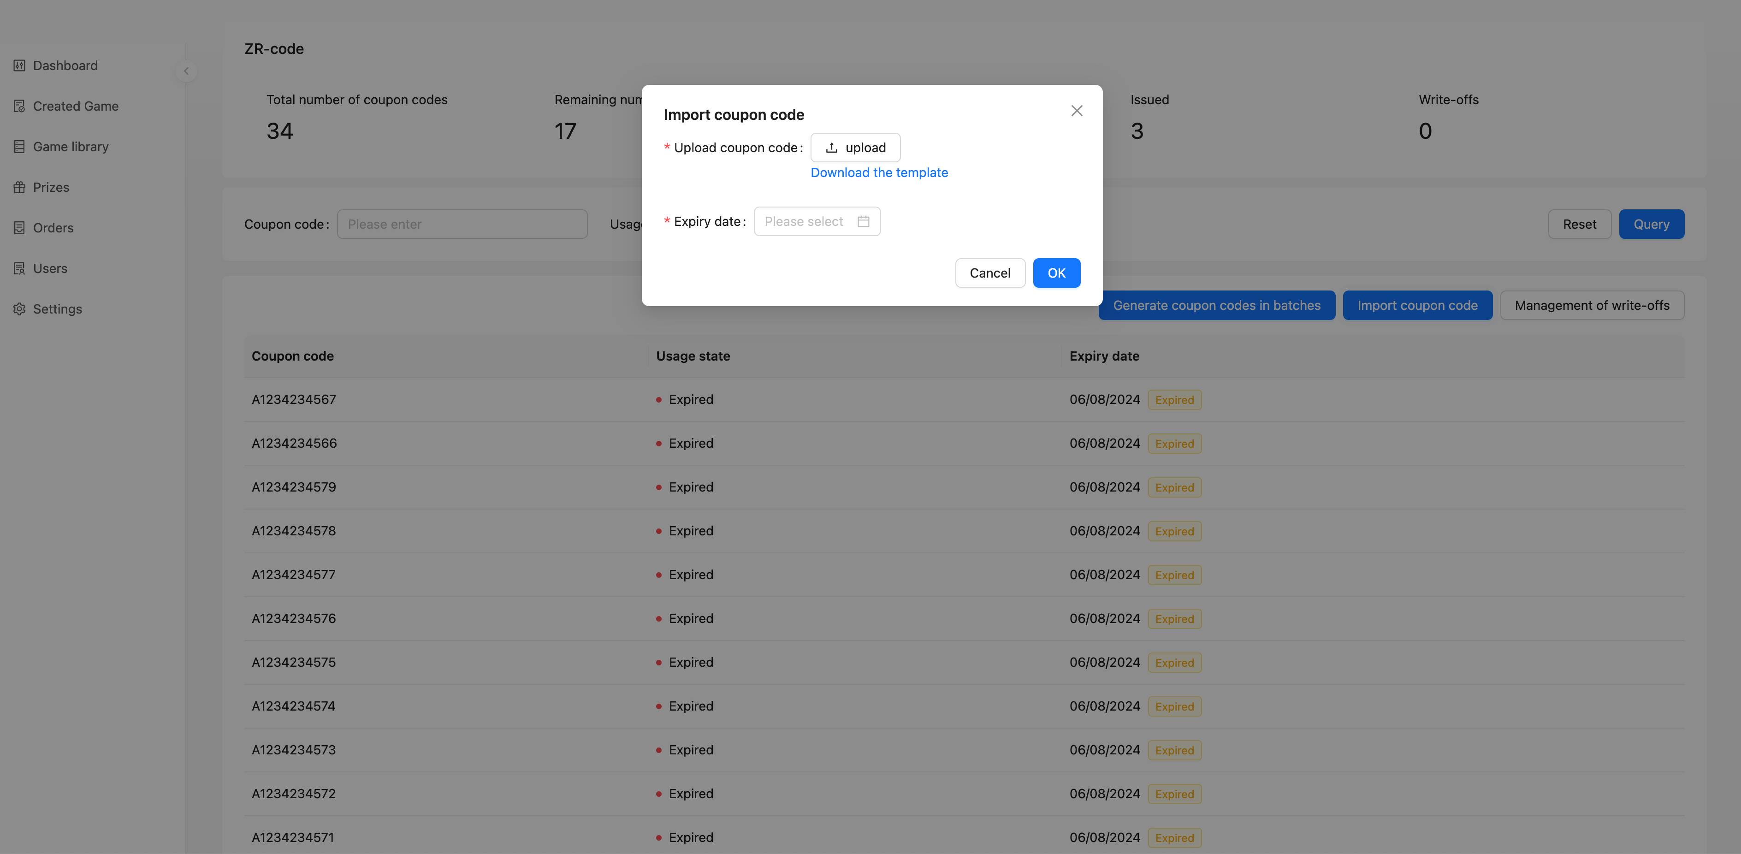
Task: Click calendar icon in Expiry date field
Action: point(863,222)
